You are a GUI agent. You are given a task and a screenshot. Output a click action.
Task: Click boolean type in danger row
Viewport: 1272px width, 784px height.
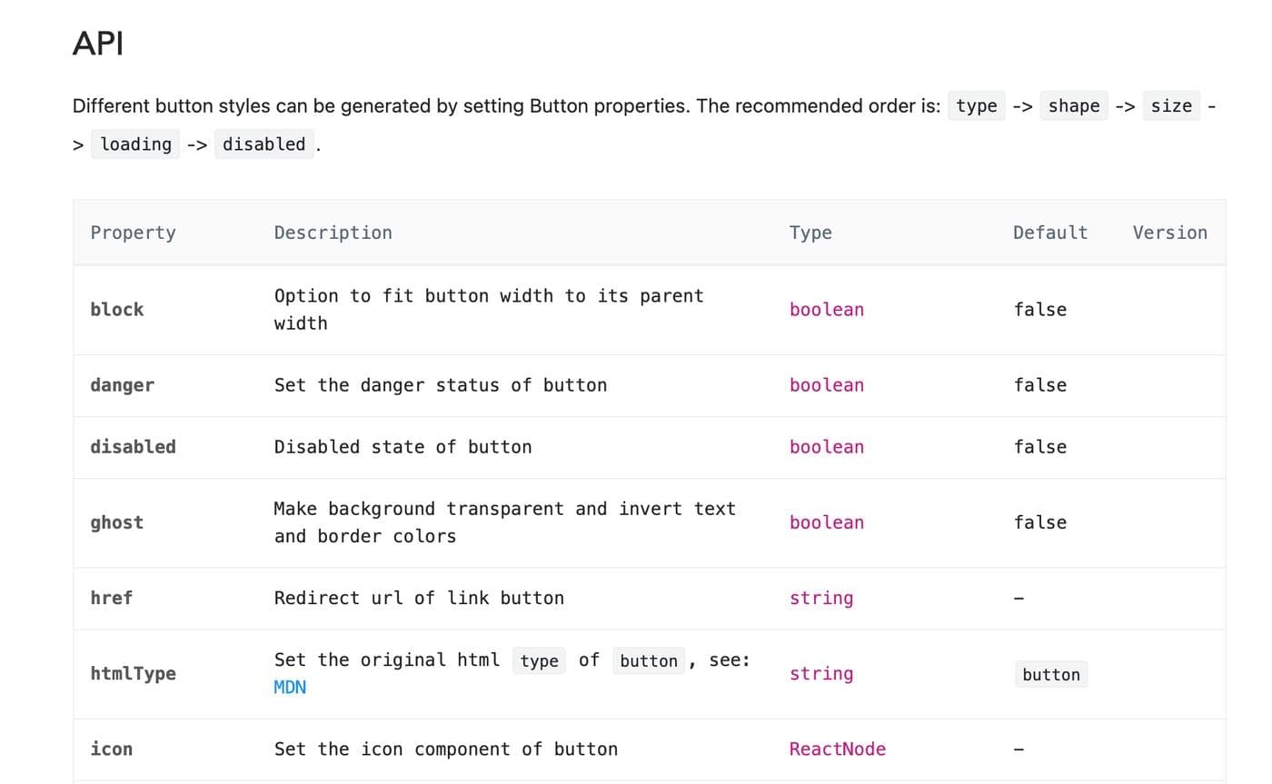click(827, 385)
